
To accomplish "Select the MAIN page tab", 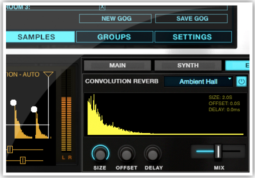I will (x=117, y=65).
